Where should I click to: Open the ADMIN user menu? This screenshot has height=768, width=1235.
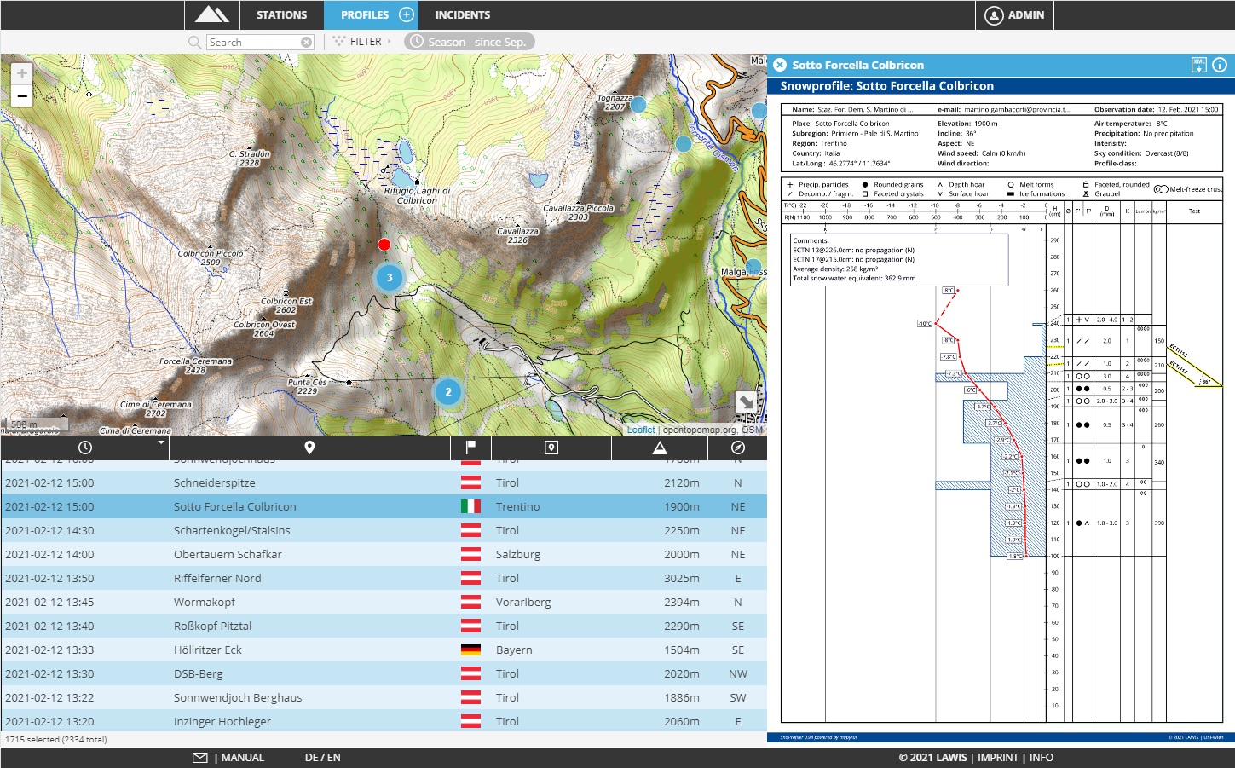(1014, 14)
